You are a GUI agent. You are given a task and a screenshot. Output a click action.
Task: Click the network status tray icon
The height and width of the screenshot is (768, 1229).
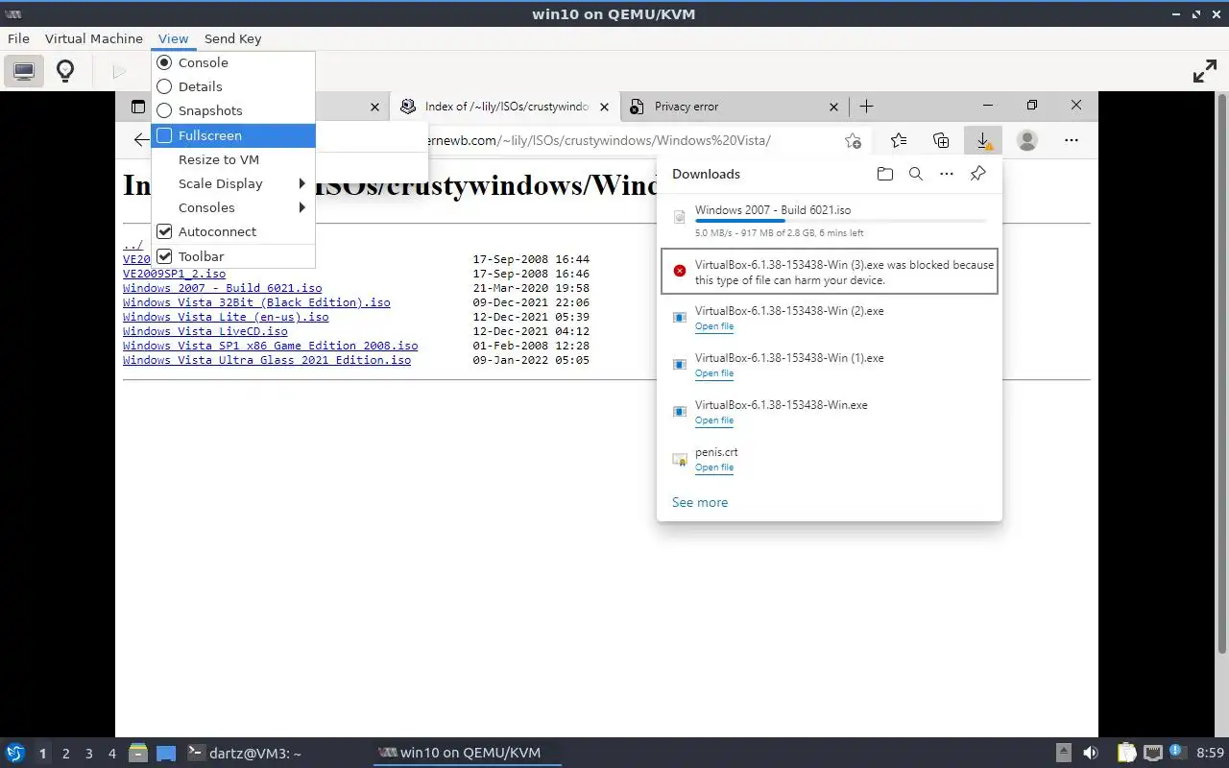click(1152, 753)
